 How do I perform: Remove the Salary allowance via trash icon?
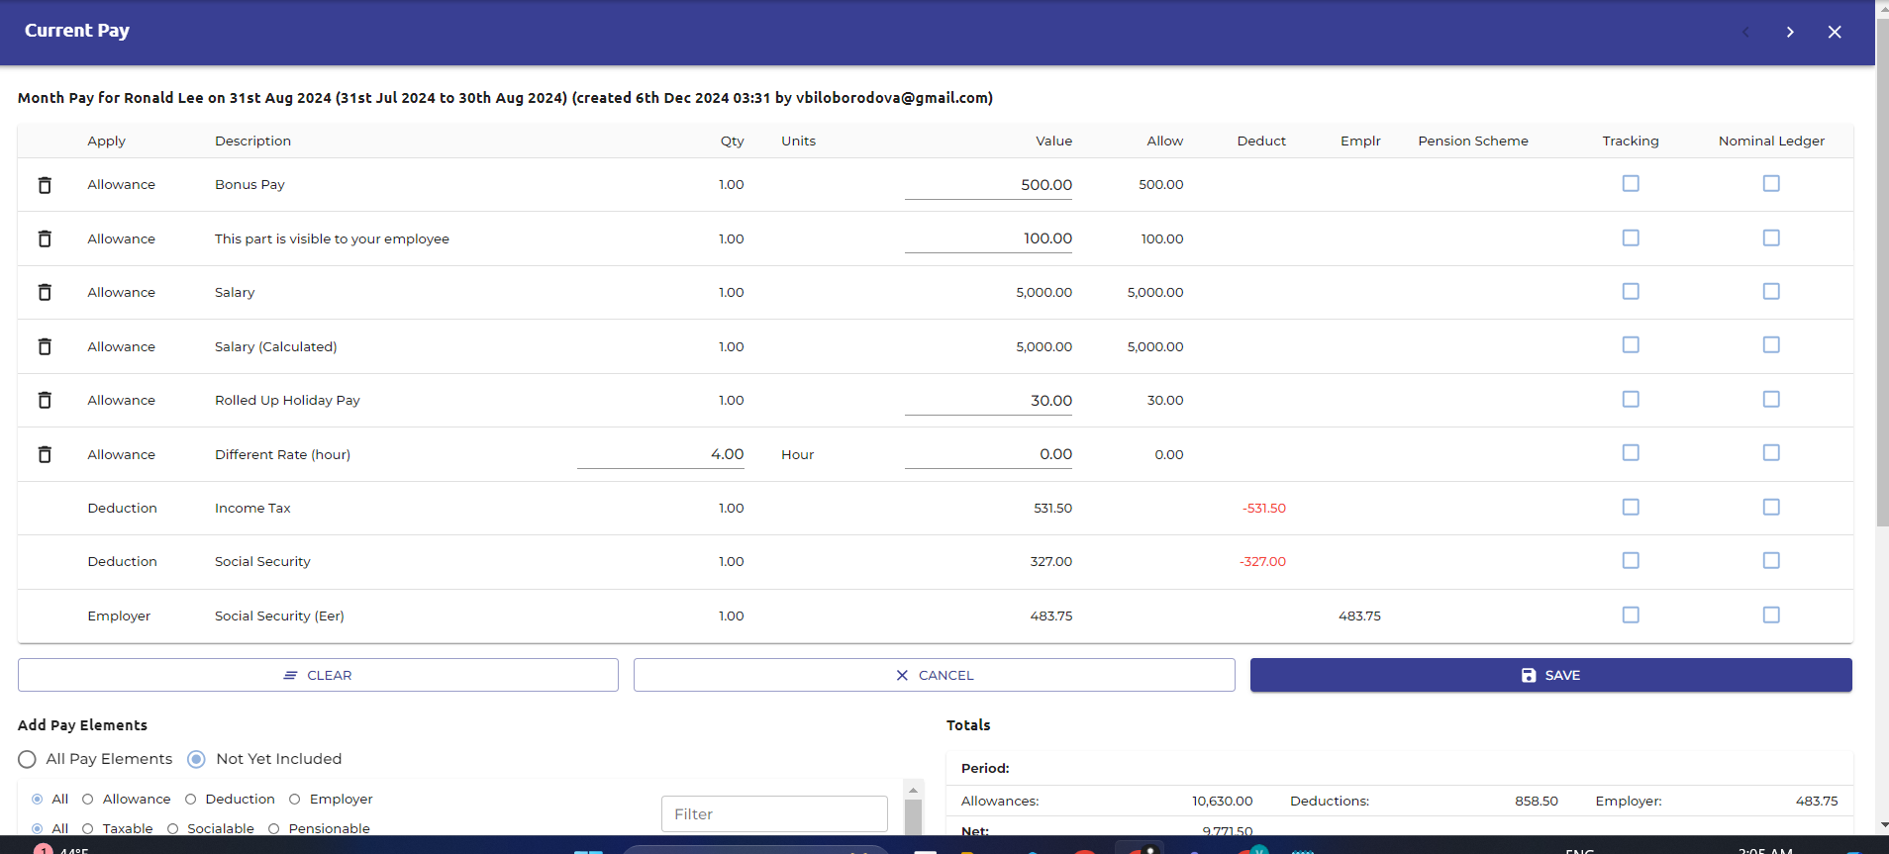point(45,292)
